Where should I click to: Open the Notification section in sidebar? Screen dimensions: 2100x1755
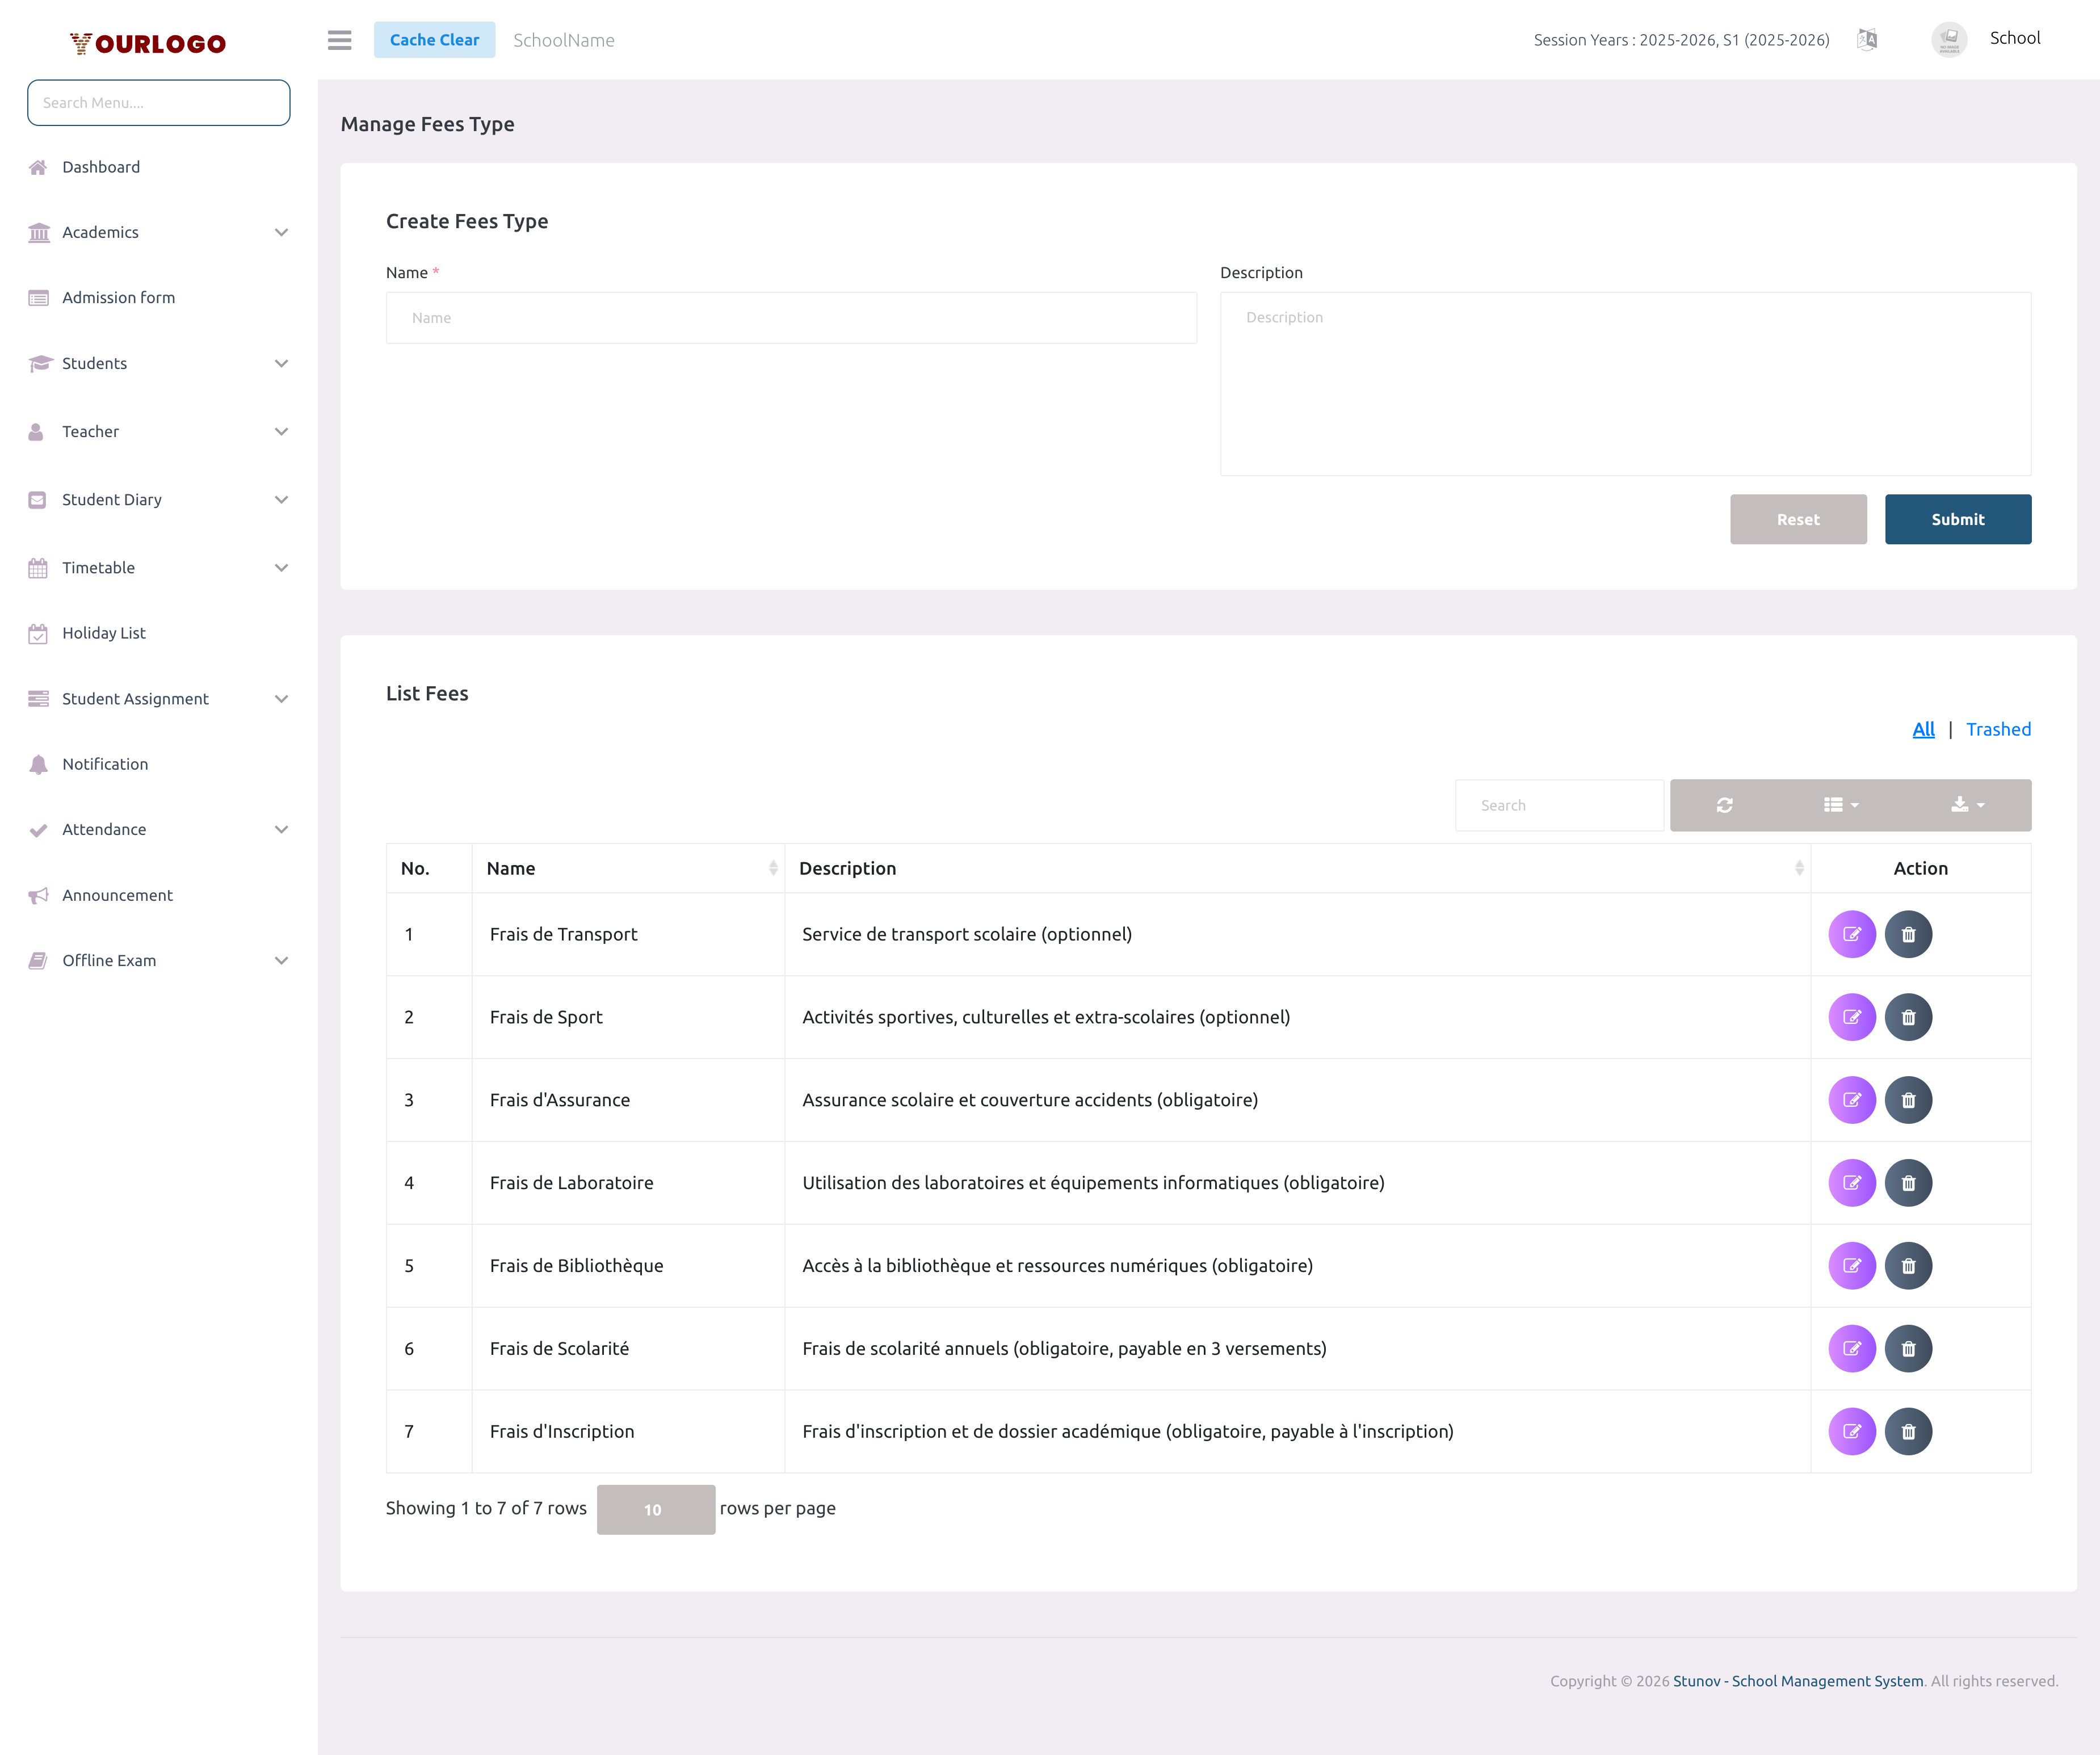pyautogui.click(x=103, y=763)
